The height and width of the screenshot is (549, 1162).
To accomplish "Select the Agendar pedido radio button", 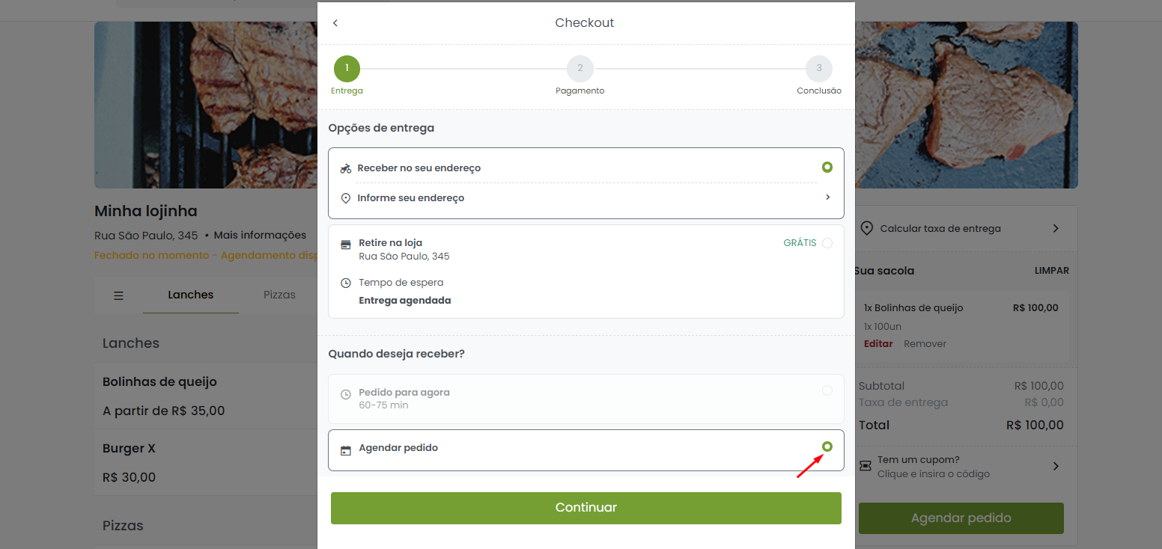I will click(x=827, y=447).
